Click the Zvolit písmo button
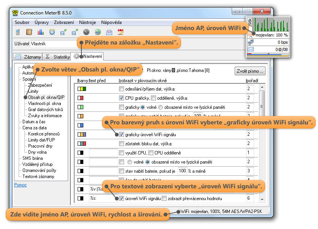Viewport: 318px width, 229px height. point(250,71)
